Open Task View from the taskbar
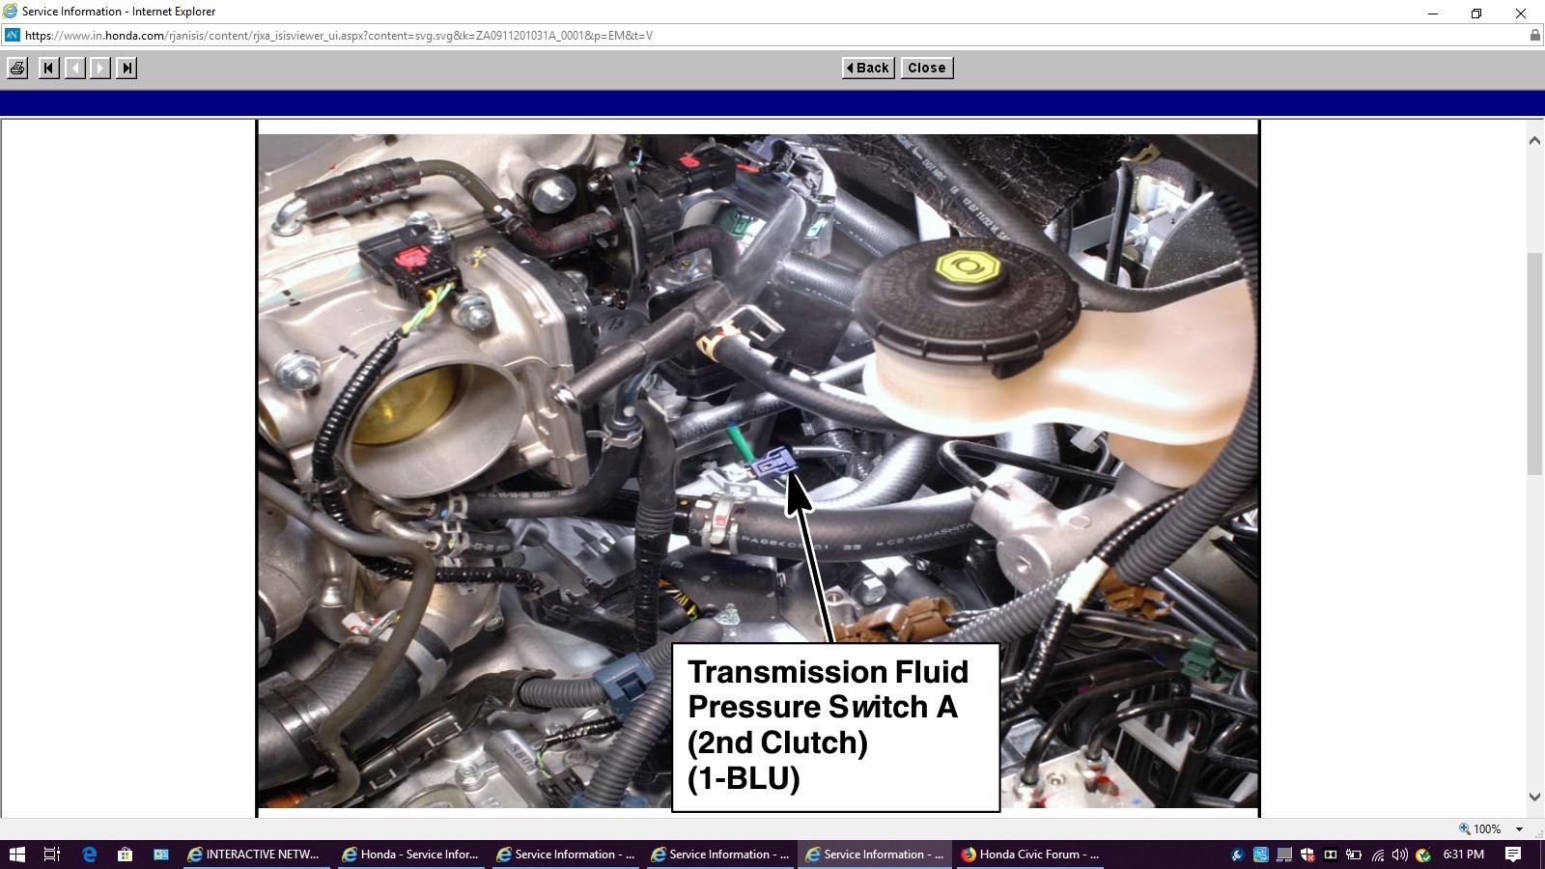 tap(52, 855)
